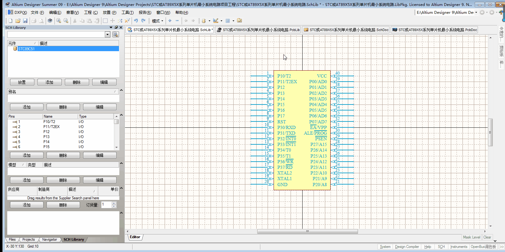The image size is (505, 252).
Task: Click the Move selection cross icon
Action: tap(112, 21)
